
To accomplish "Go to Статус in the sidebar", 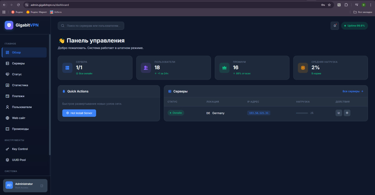I will click(17, 74).
